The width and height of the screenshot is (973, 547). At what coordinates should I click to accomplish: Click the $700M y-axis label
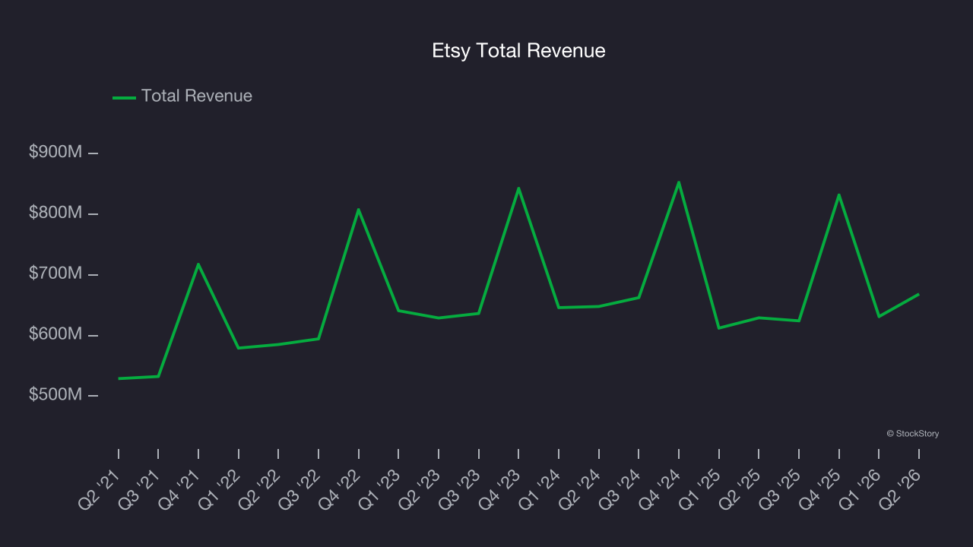pyautogui.click(x=55, y=273)
